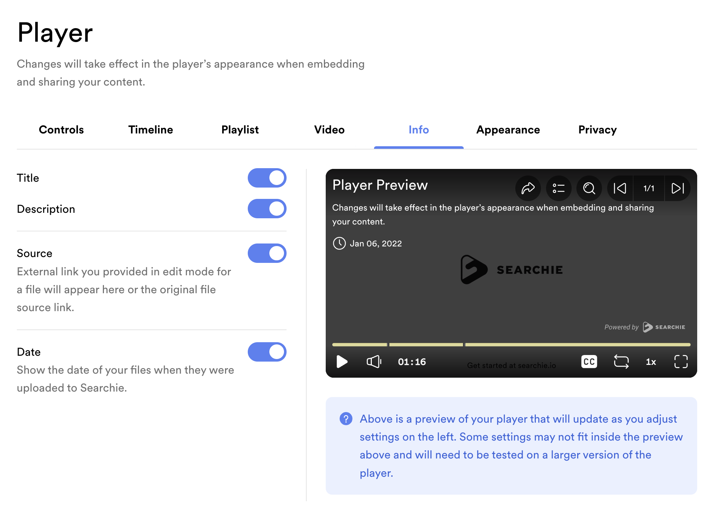
Task: Go to the Playlist tab
Action: (240, 130)
